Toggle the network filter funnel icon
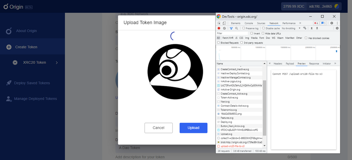The image size is (352, 160). tap(231, 28)
